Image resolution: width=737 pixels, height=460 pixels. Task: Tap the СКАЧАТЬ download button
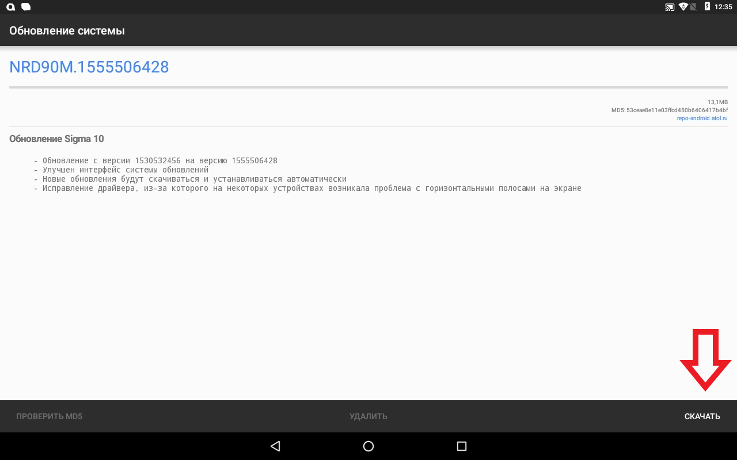(702, 416)
